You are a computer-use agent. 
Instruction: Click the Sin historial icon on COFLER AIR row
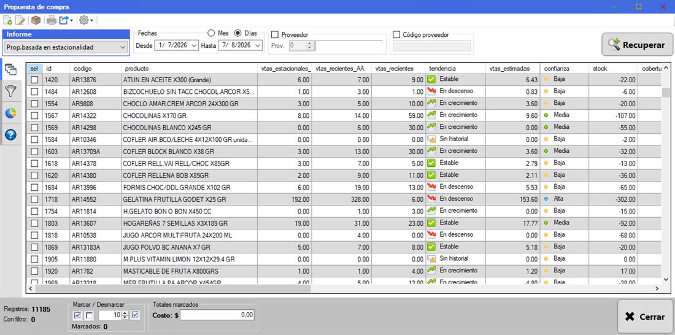pos(431,139)
